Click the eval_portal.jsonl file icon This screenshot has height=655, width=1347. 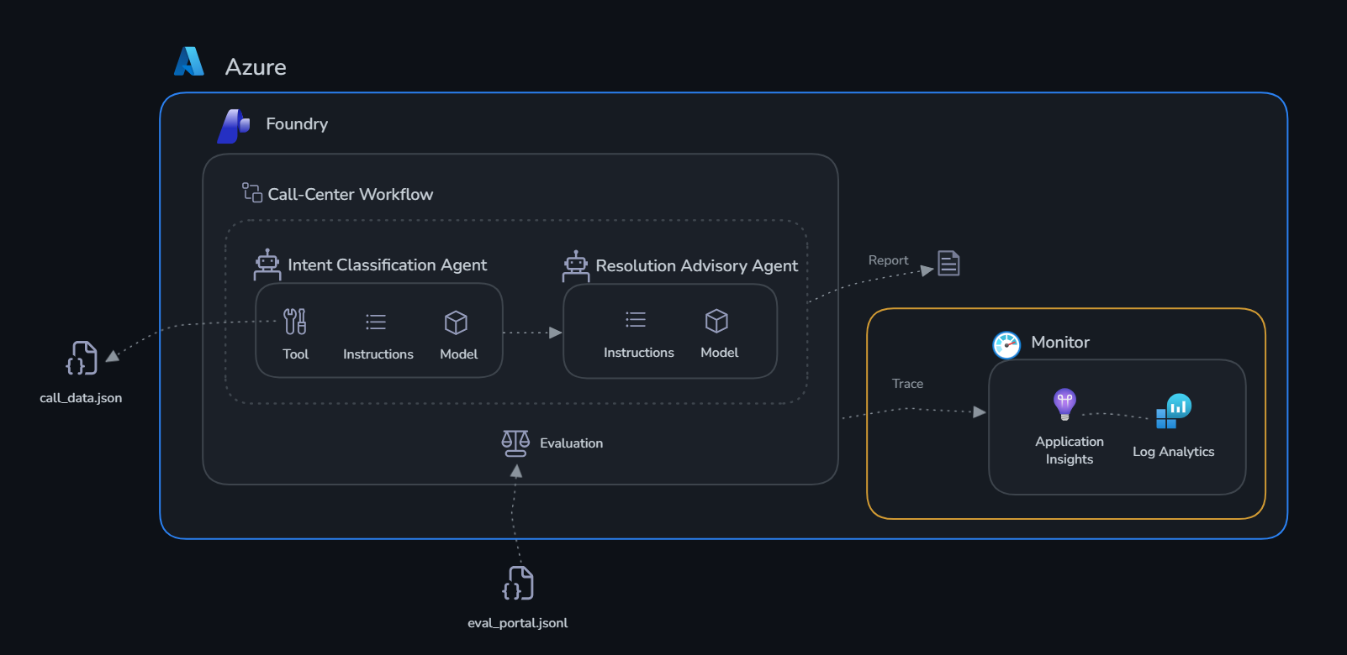pyautogui.click(x=518, y=583)
